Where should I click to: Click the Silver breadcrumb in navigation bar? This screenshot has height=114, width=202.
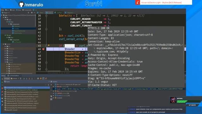point(18,10)
